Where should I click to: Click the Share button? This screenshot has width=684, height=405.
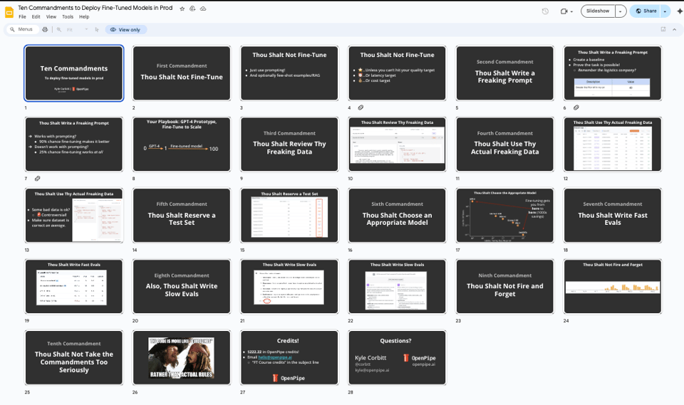coord(646,11)
